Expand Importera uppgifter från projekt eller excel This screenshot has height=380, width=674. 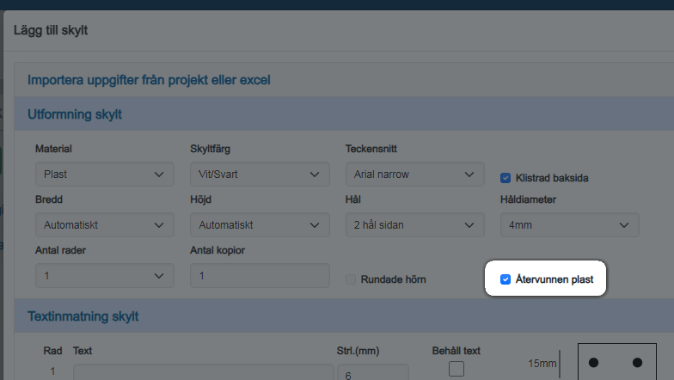(x=149, y=80)
